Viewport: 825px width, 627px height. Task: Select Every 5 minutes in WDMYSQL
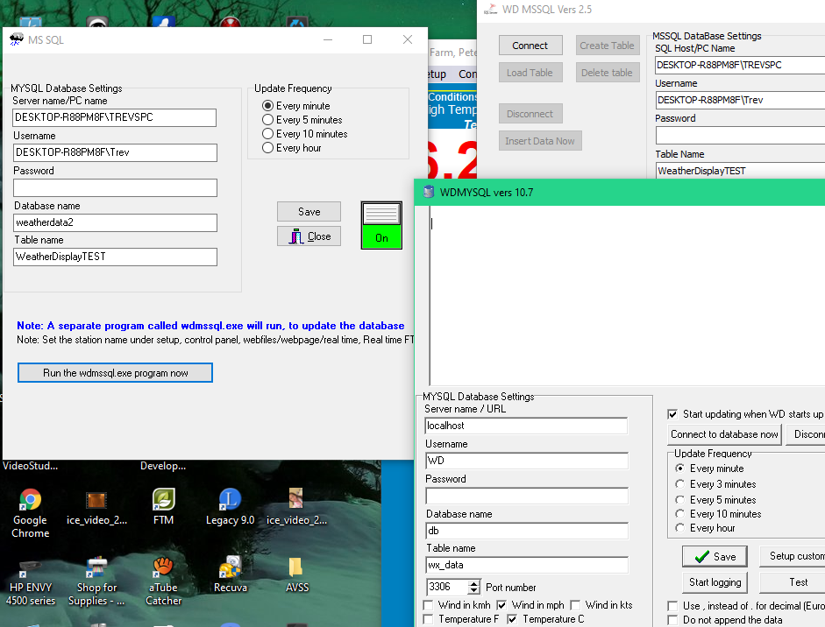click(679, 500)
